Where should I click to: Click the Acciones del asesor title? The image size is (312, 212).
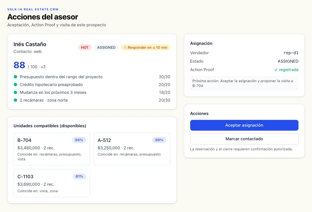(43, 17)
